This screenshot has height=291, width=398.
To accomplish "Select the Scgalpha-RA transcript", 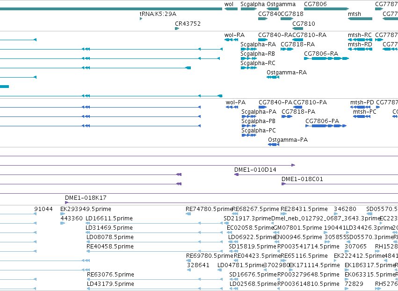I will tap(249, 49).
